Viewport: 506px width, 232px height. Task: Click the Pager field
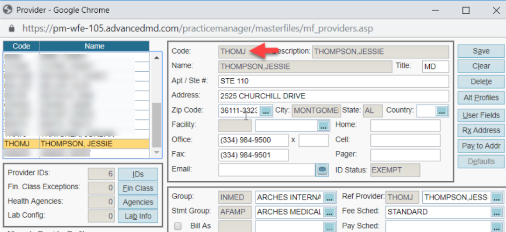click(406, 155)
